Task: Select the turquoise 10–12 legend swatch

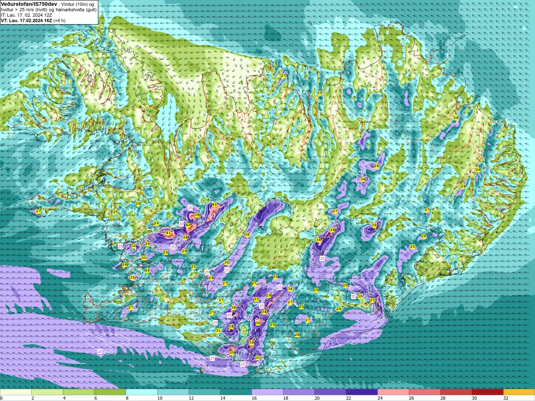Action: tap(173, 392)
